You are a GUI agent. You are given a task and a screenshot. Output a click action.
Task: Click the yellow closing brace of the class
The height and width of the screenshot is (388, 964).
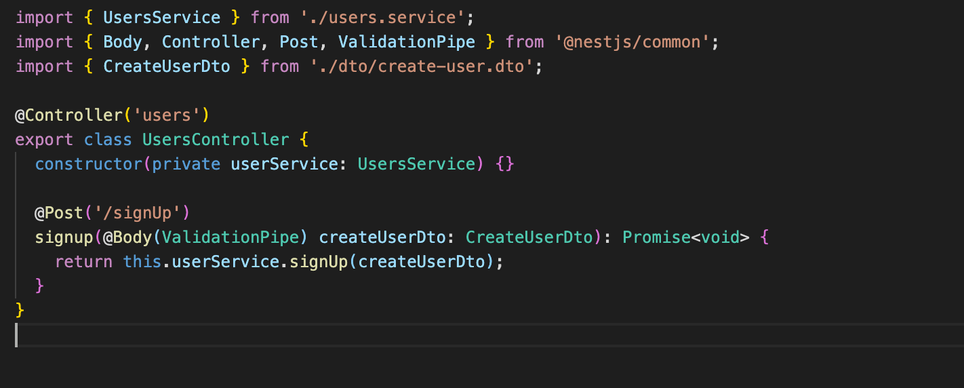[20, 310]
